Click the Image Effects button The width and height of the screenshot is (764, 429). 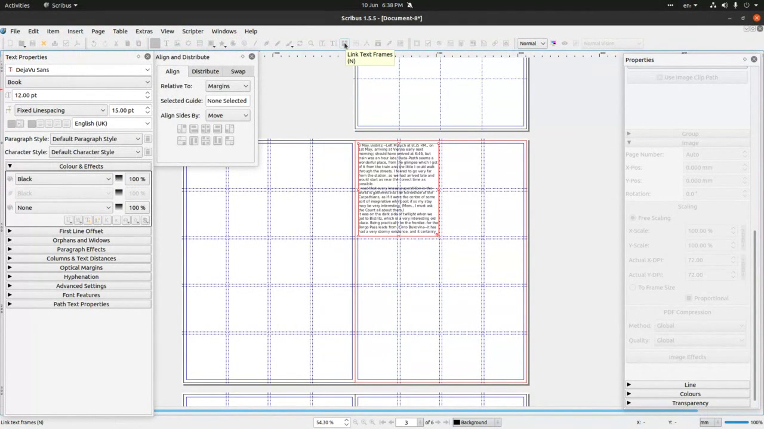(x=687, y=357)
